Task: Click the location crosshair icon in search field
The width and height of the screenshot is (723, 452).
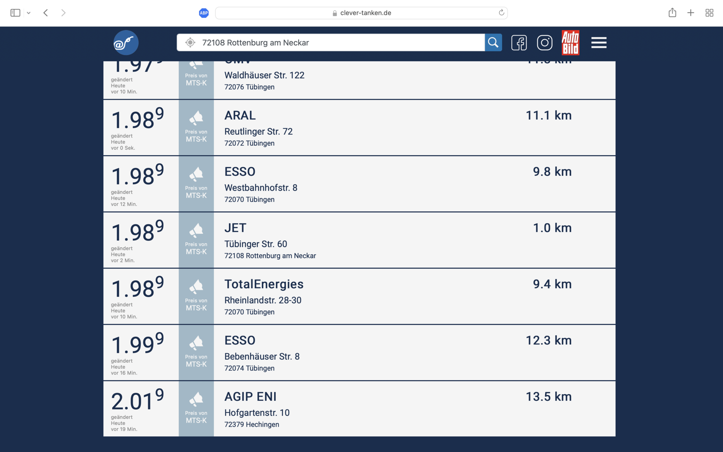Action: point(190,43)
